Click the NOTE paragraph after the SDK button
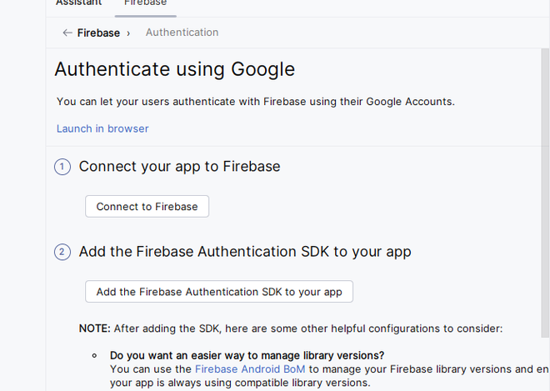This screenshot has width=550, height=391. pyautogui.click(x=291, y=328)
